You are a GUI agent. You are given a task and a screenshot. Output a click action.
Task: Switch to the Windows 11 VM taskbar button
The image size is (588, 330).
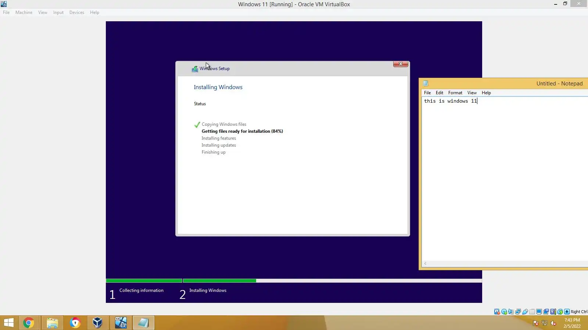click(x=121, y=323)
